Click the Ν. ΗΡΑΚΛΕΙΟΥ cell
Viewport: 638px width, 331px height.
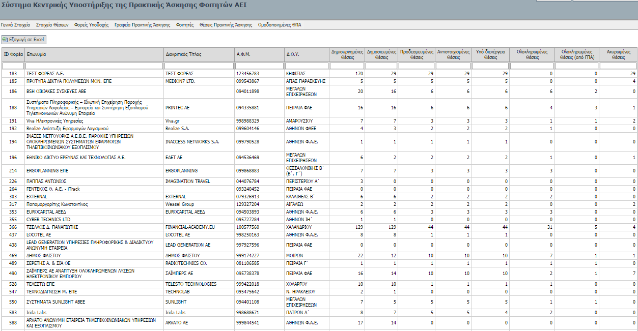tap(307, 291)
